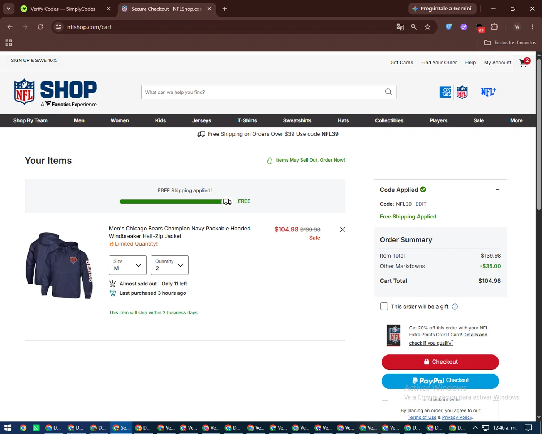
Task: View site information icon in address bar
Action: (x=59, y=27)
